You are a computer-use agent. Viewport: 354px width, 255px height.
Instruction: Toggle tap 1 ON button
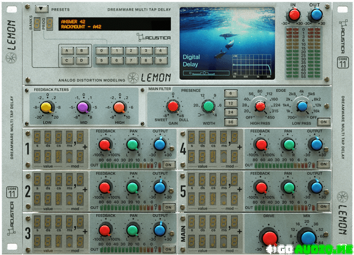pos(168,165)
